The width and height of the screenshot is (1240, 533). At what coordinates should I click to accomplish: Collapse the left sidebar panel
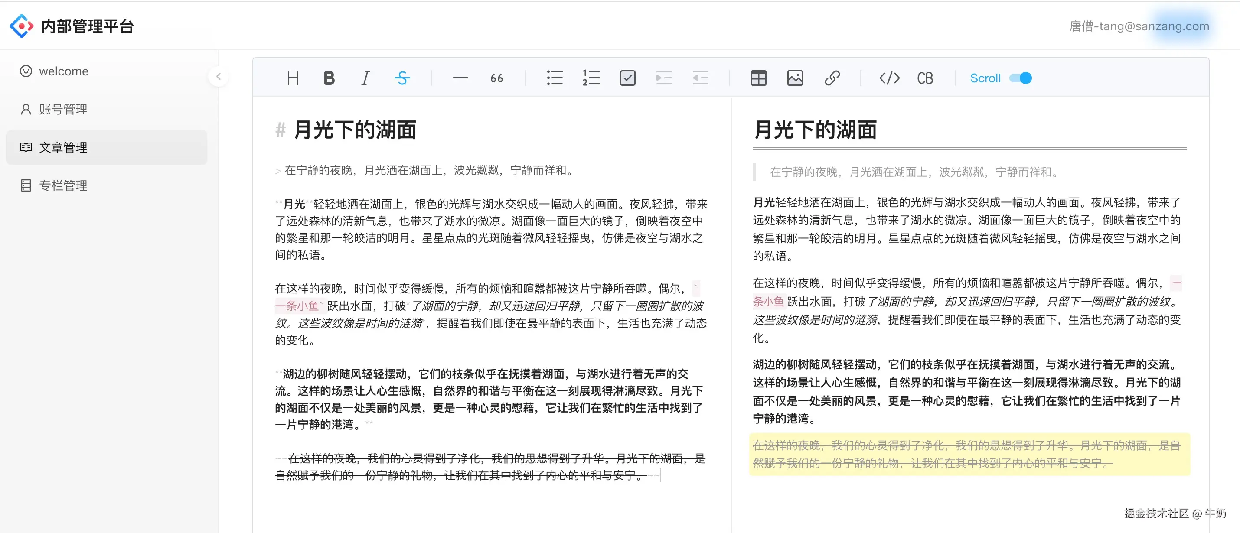(x=218, y=76)
